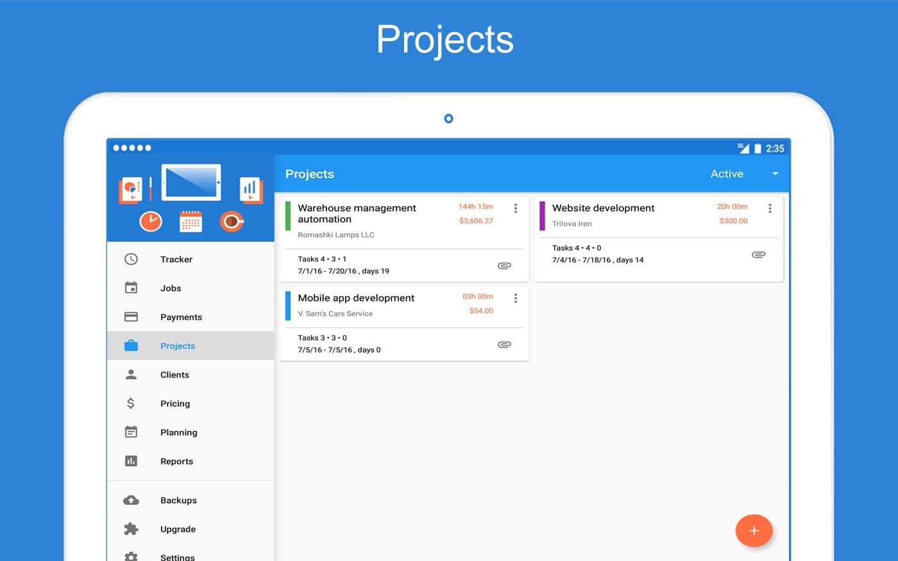The width and height of the screenshot is (898, 561).
Task: Click the Clients person icon
Action: coord(131,374)
